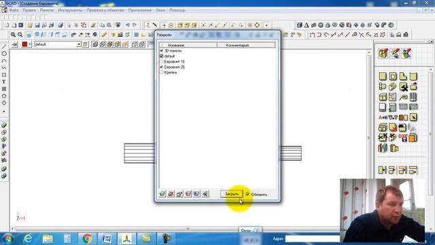
Task: Click the open folder icon in main toolbar
Action: 30,25
